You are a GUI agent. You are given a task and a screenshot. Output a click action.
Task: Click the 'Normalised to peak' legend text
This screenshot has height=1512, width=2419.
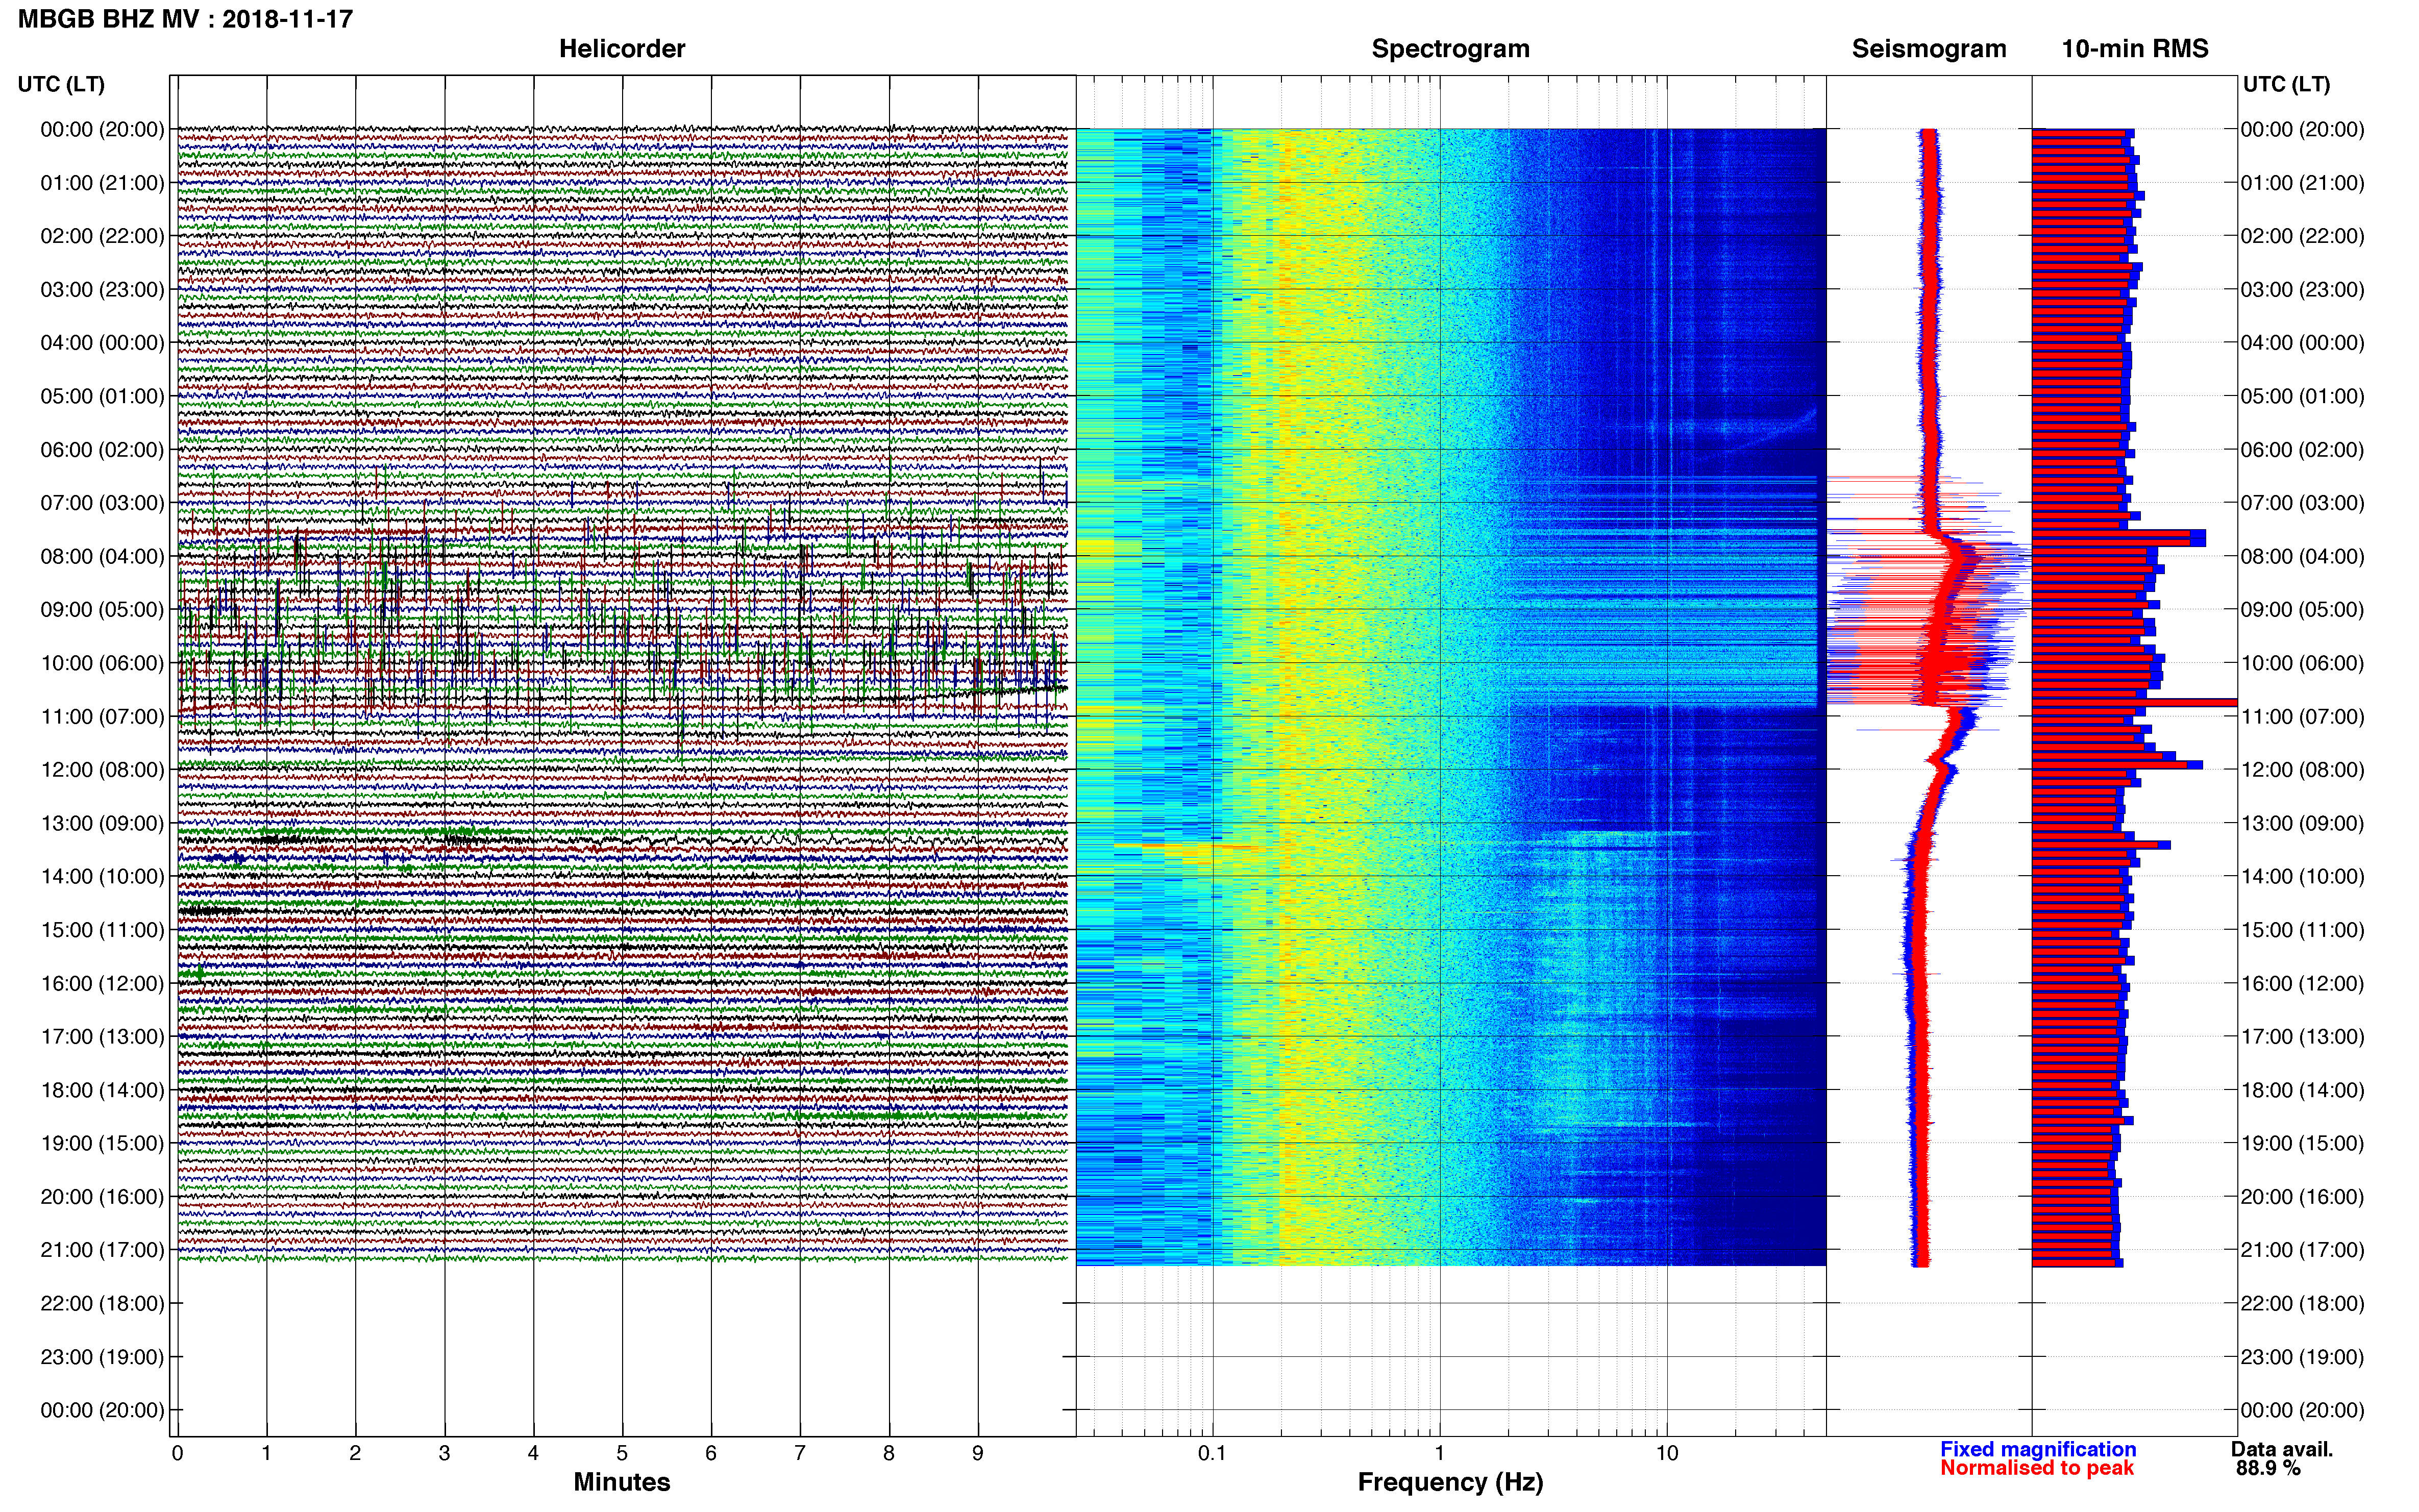tap(2037, 1468)
